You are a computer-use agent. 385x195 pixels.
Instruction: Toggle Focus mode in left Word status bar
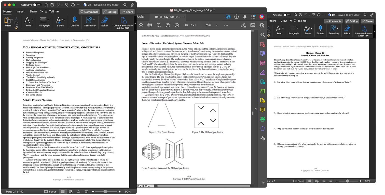pos(50,191)
